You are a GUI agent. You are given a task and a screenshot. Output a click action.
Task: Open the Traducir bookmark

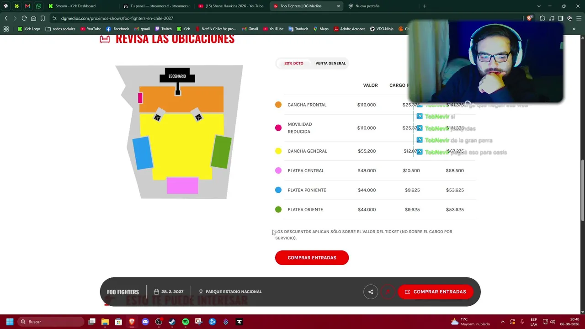pyautogui.click(x=298, y=29)
